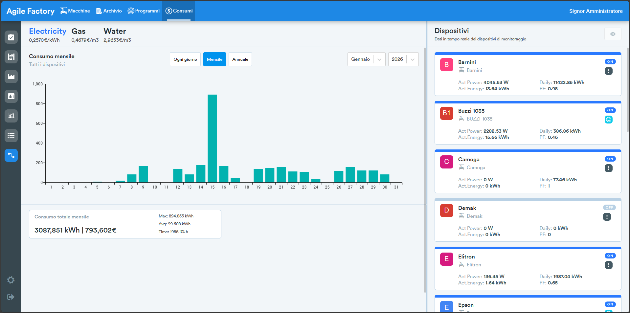The image size is (630, 313).
Task: Click the pink E avatar of Elitron
Action: pyautogui.click(x=446, y=259)
